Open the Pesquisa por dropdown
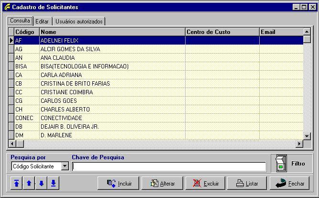319x198 pixels. point(65,166)
